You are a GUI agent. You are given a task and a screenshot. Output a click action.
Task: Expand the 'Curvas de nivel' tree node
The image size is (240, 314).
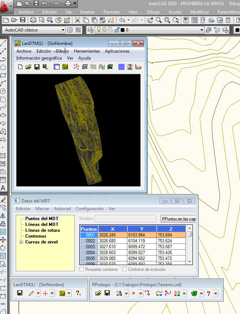[21, 242]
